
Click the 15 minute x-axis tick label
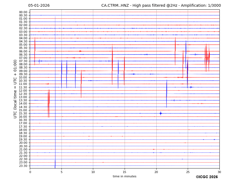click(x=125, y=172)
